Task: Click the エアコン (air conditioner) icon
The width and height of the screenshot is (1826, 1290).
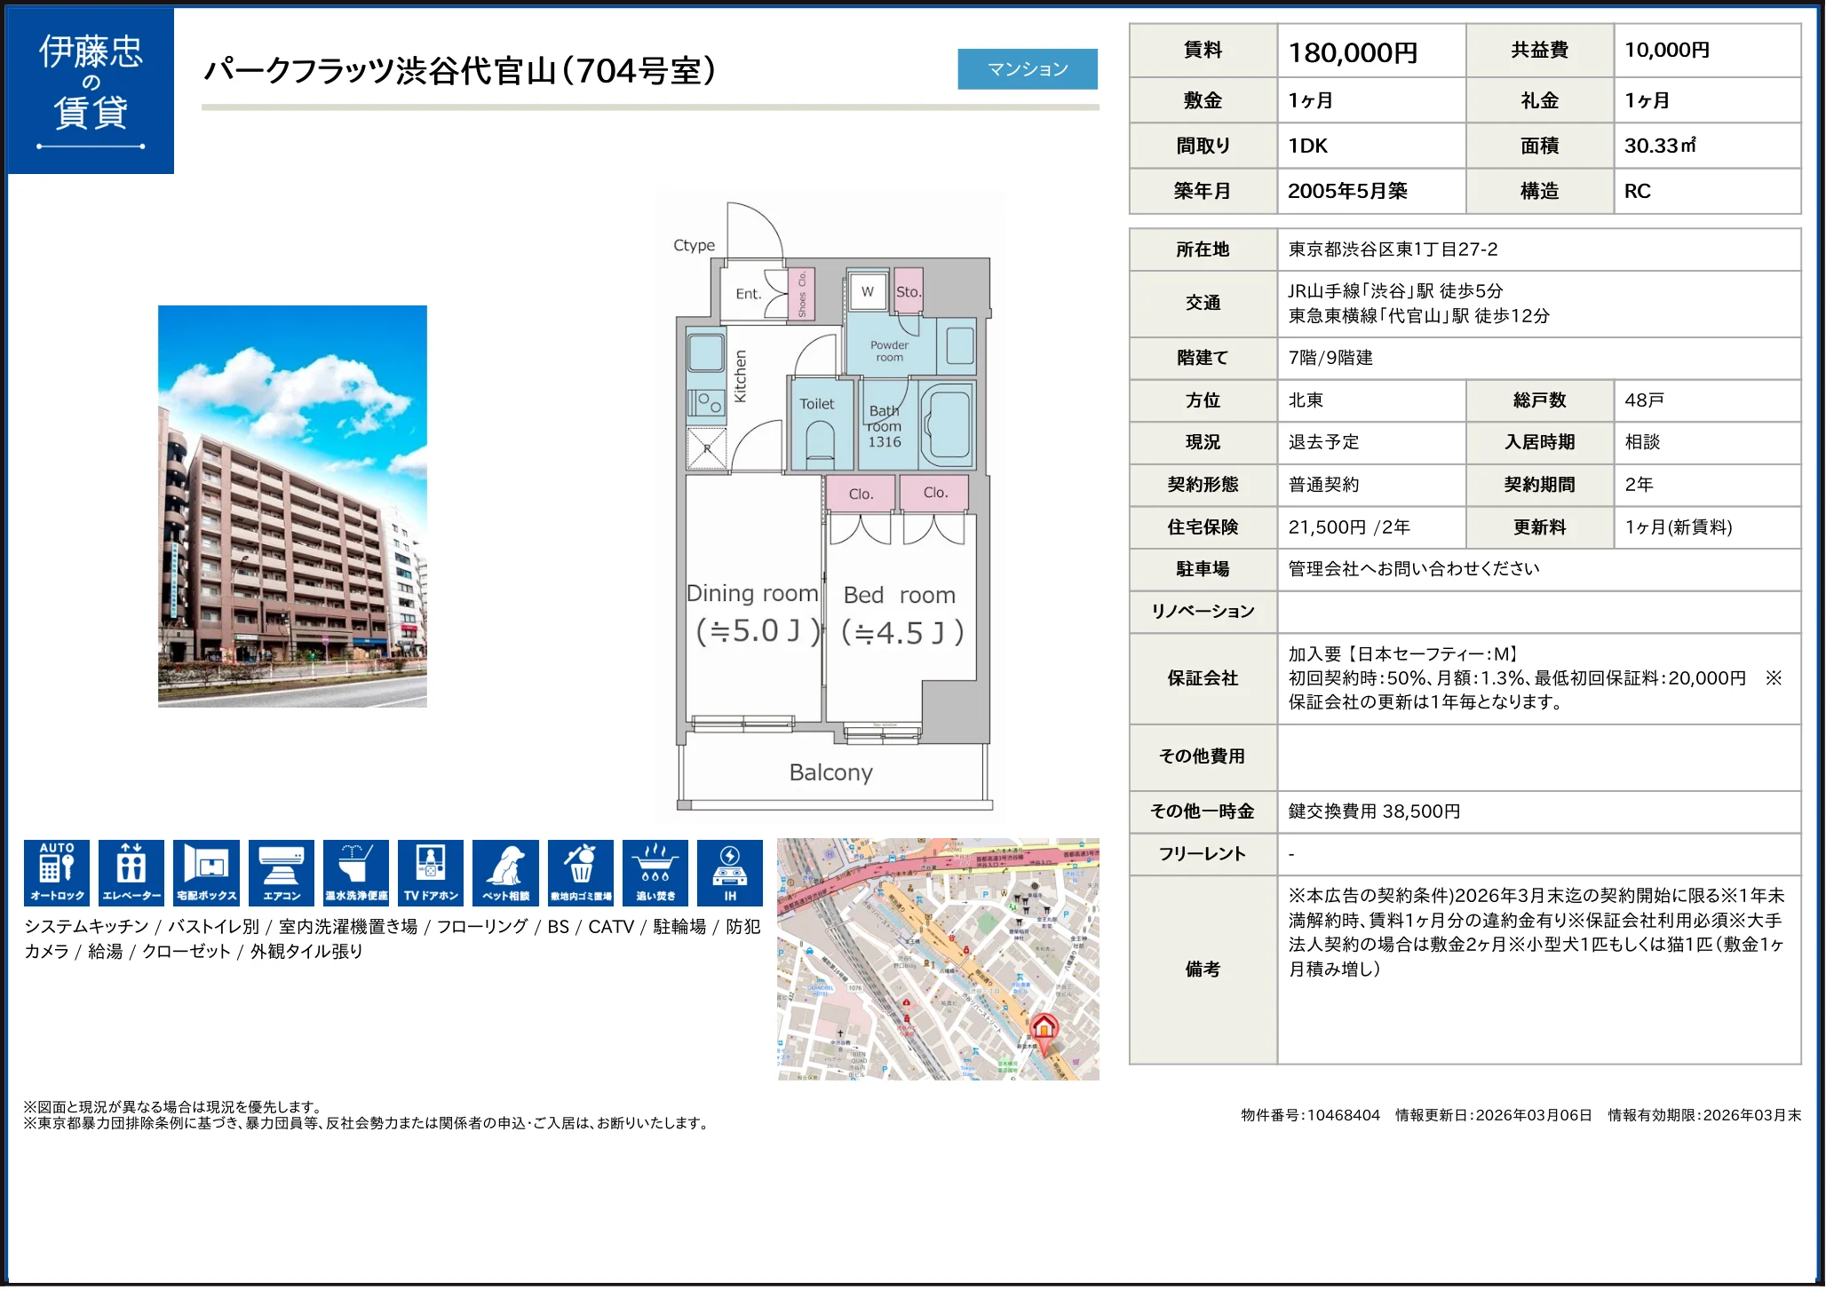Action: [x=281, y=873]
